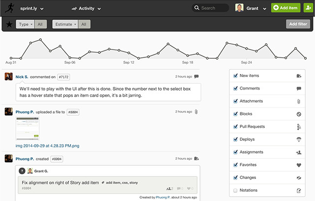Image resolution: width=315 pixels, height=201 pixels.
Task: Click the Add filter button
Action: pos(298,24)
